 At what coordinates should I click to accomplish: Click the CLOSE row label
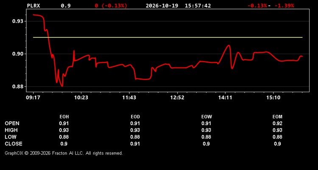coord(14,144)
